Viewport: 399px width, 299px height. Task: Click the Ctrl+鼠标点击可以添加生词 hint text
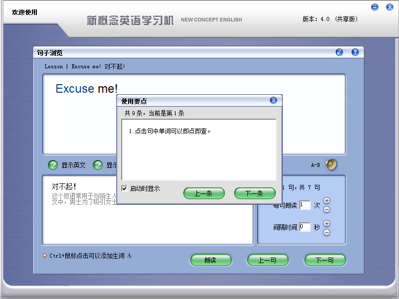[87, 256]
